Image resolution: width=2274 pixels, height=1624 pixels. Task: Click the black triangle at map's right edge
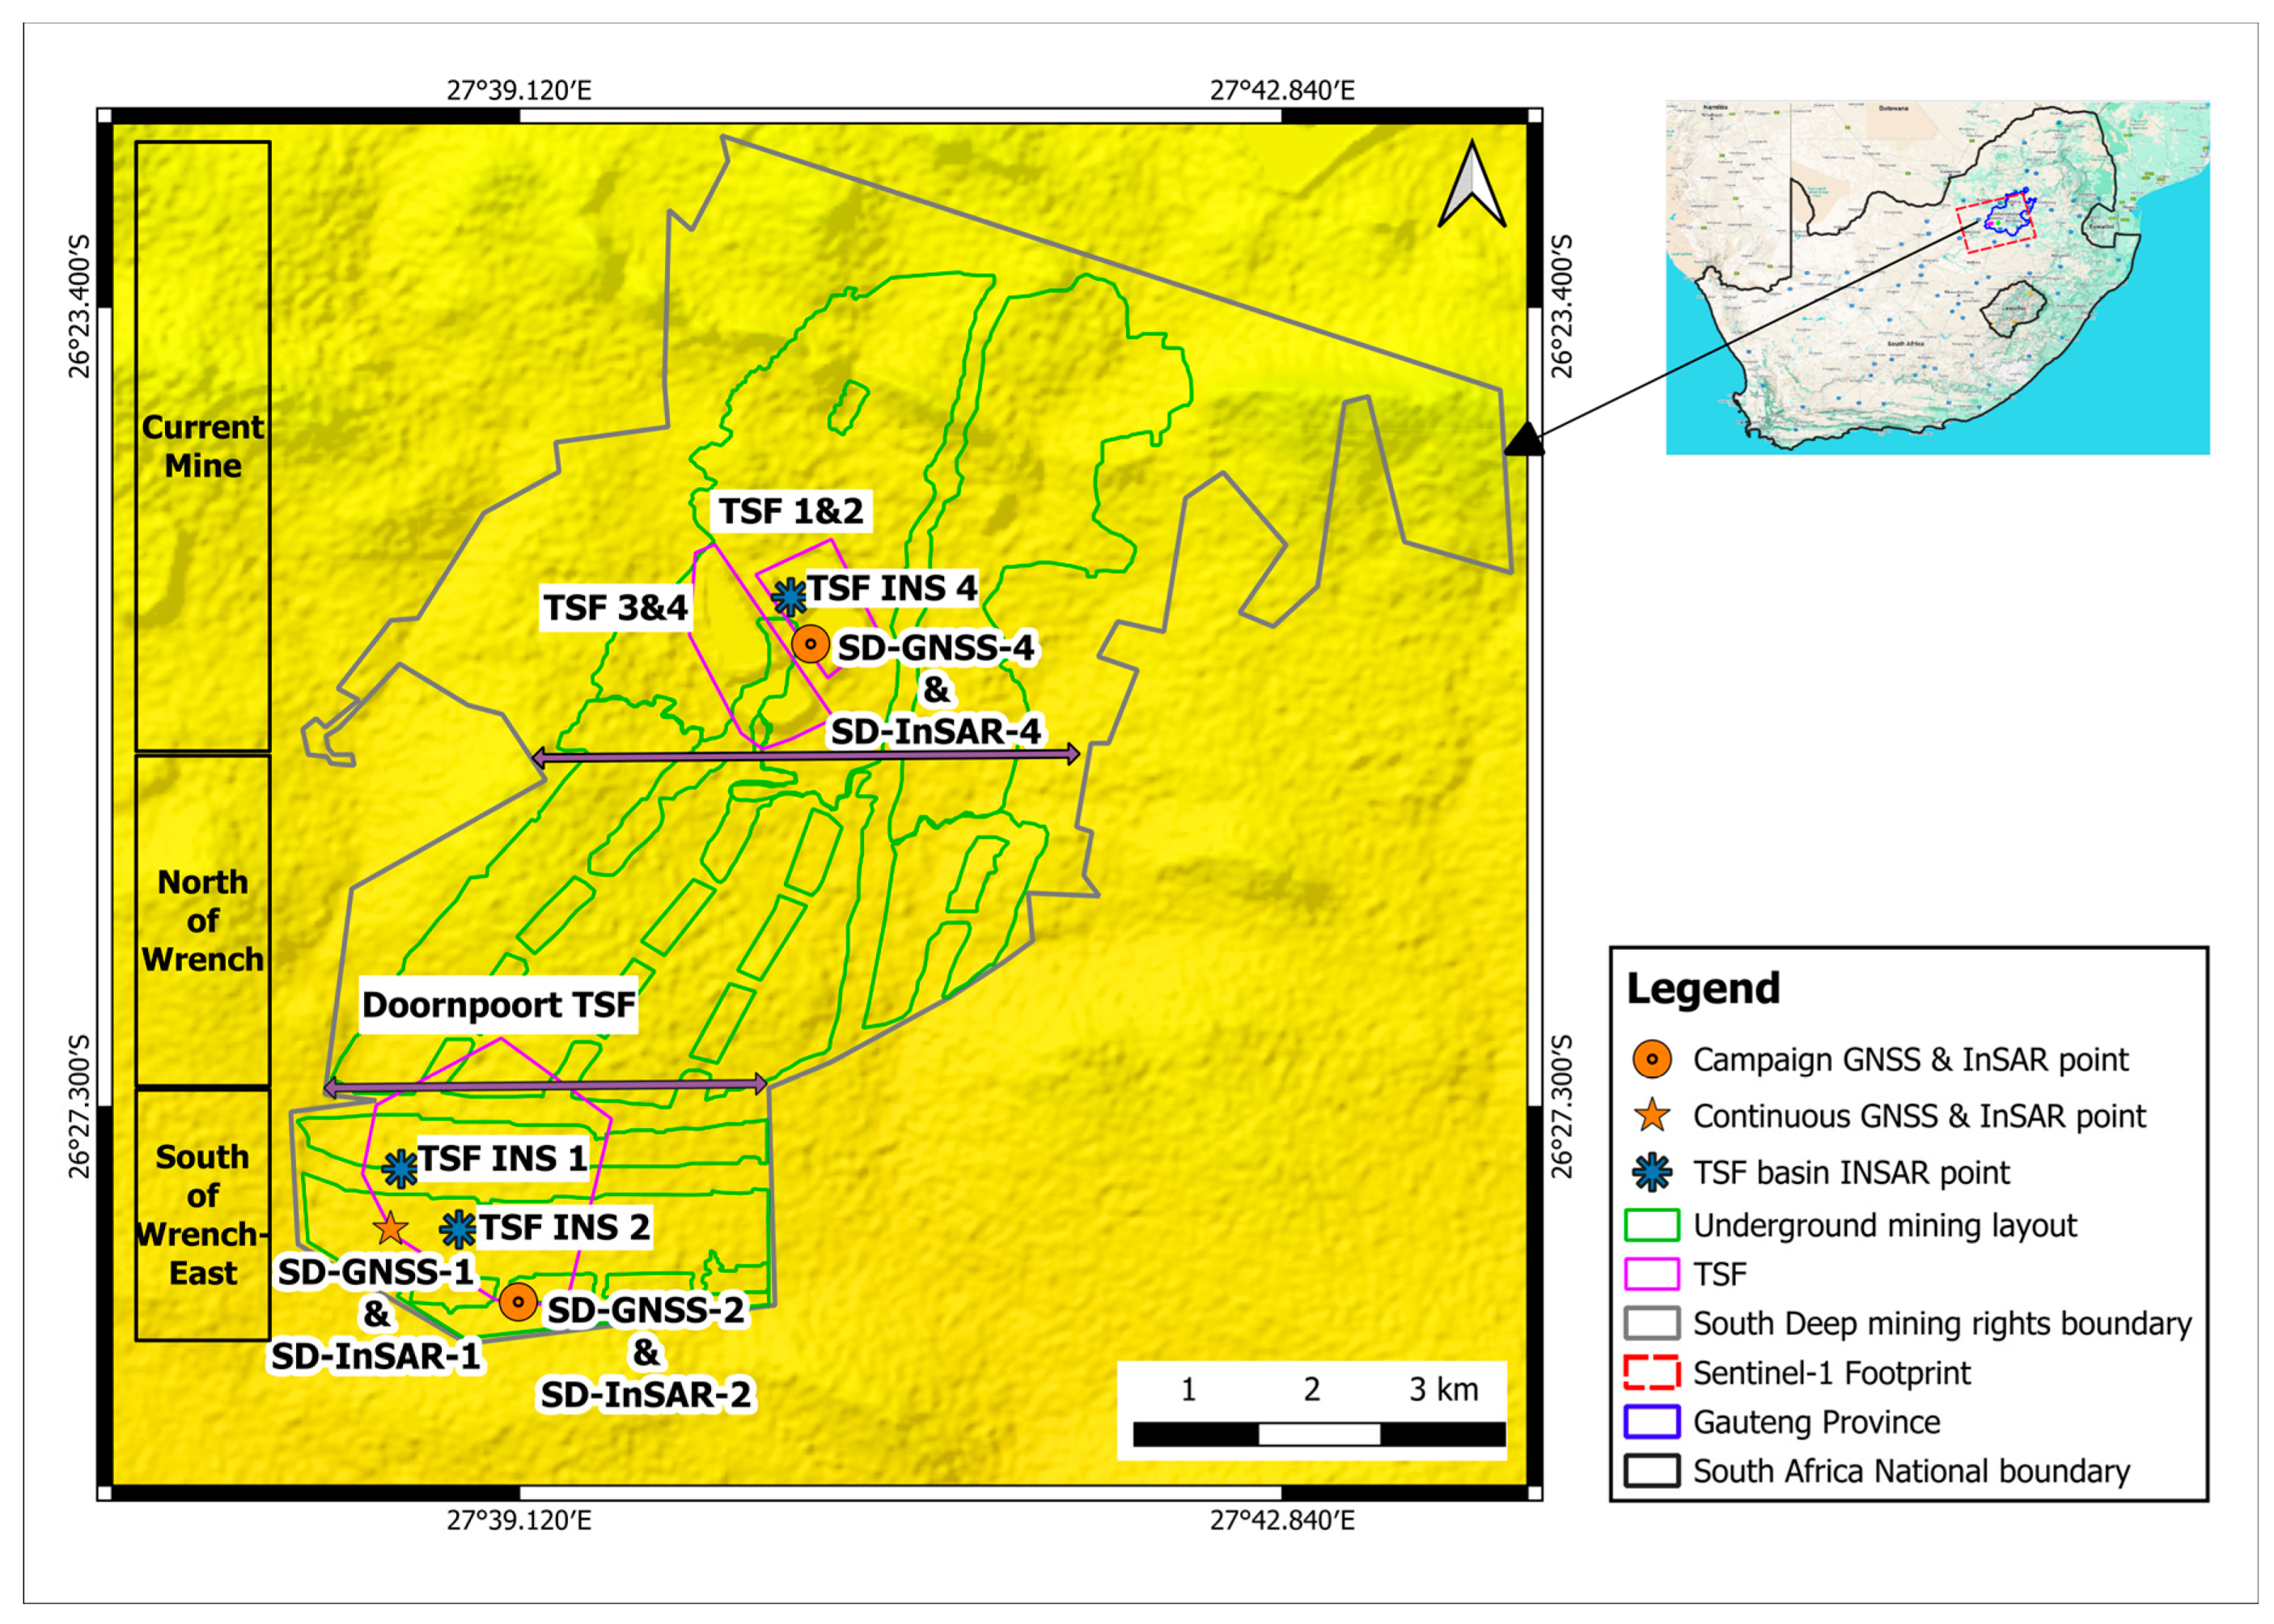tap(1523, 438)
